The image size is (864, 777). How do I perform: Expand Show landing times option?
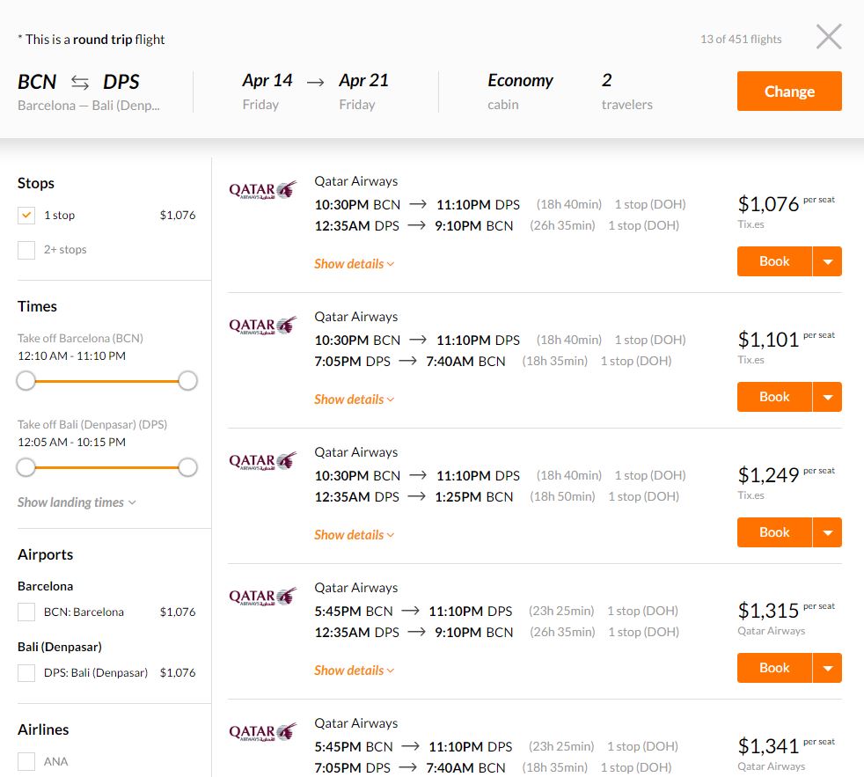click(x=77, y=502)
